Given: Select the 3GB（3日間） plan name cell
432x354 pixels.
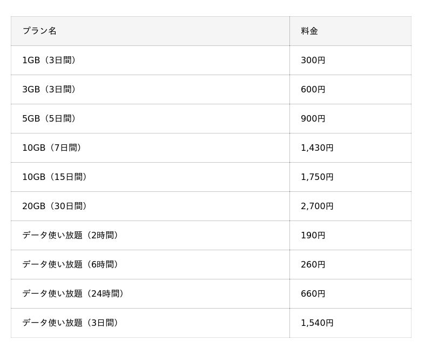Looking at the screenshot, I should pos(49,89).
